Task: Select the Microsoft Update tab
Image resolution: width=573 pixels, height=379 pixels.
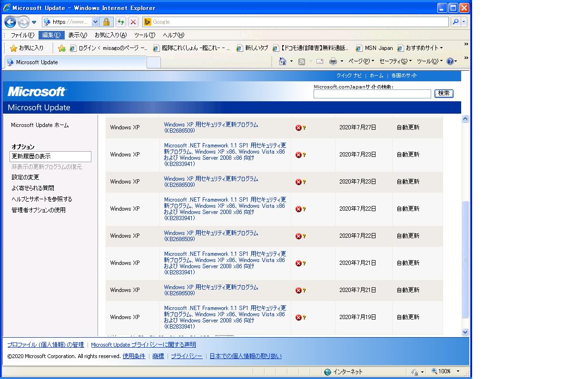Action: 76,62
